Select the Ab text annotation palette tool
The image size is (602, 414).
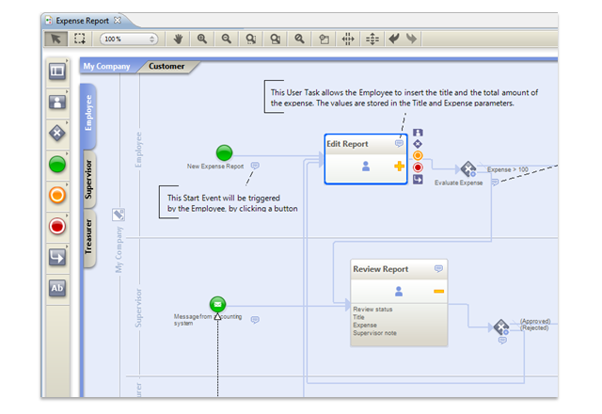pyautogui.click(x=57, y=288)
